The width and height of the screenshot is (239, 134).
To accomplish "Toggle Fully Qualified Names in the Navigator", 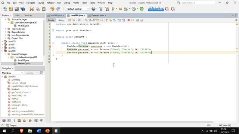I will point(30,121).
